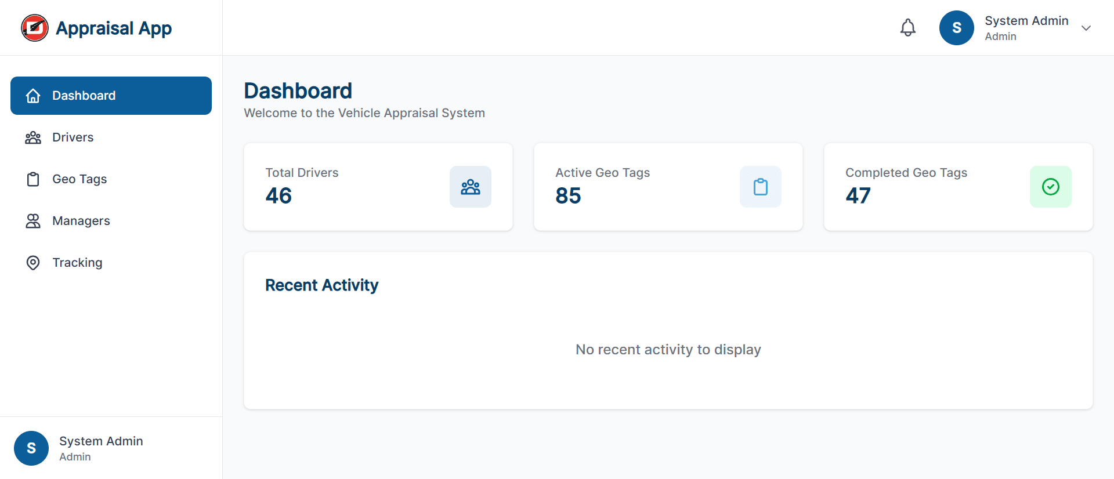Click the Total Drivers group icon
1114x479 pixels.
(470, 187)
